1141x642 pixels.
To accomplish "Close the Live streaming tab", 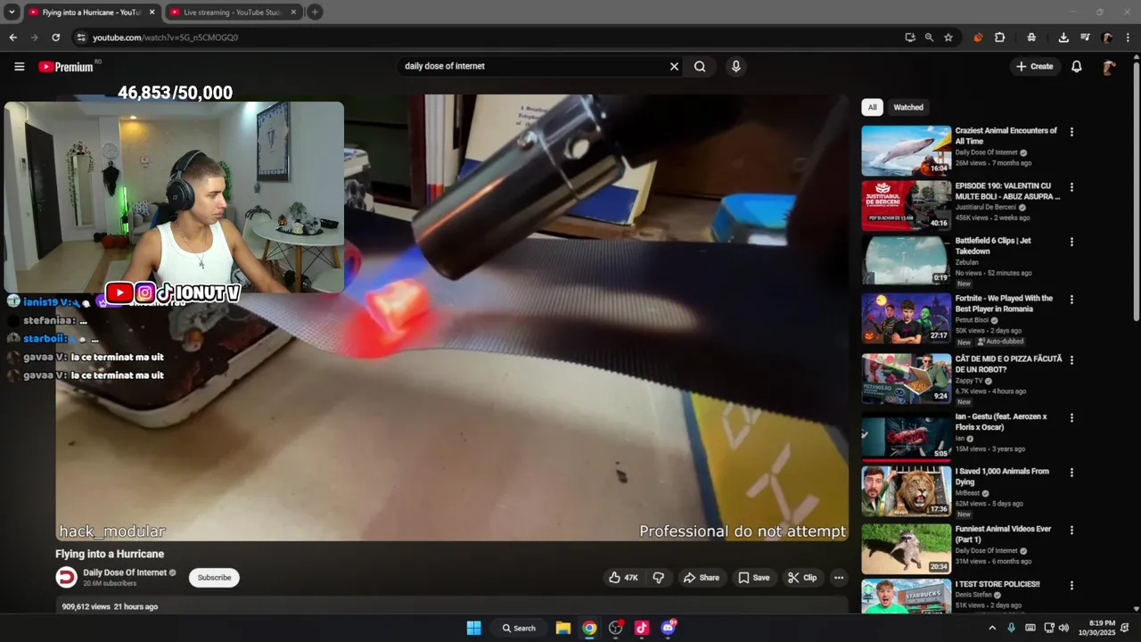I will click(x=293, y=12).
